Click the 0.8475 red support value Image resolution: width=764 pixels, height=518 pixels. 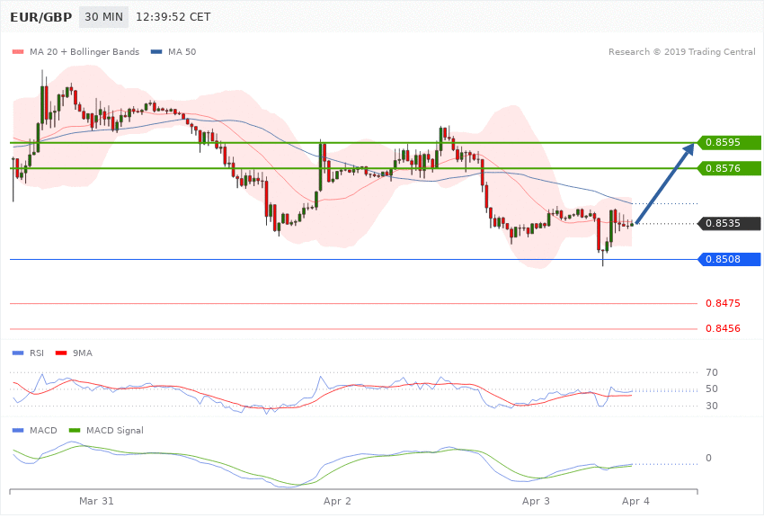click(x=723, y=303)
